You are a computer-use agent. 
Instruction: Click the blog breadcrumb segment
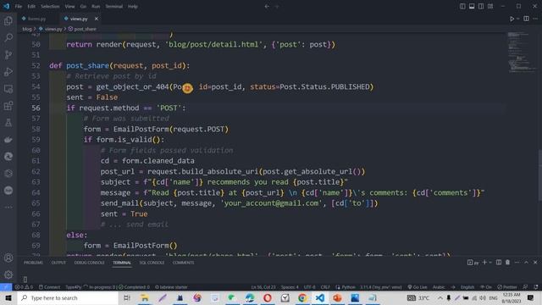pyautogui.click(x=27, y=29)
